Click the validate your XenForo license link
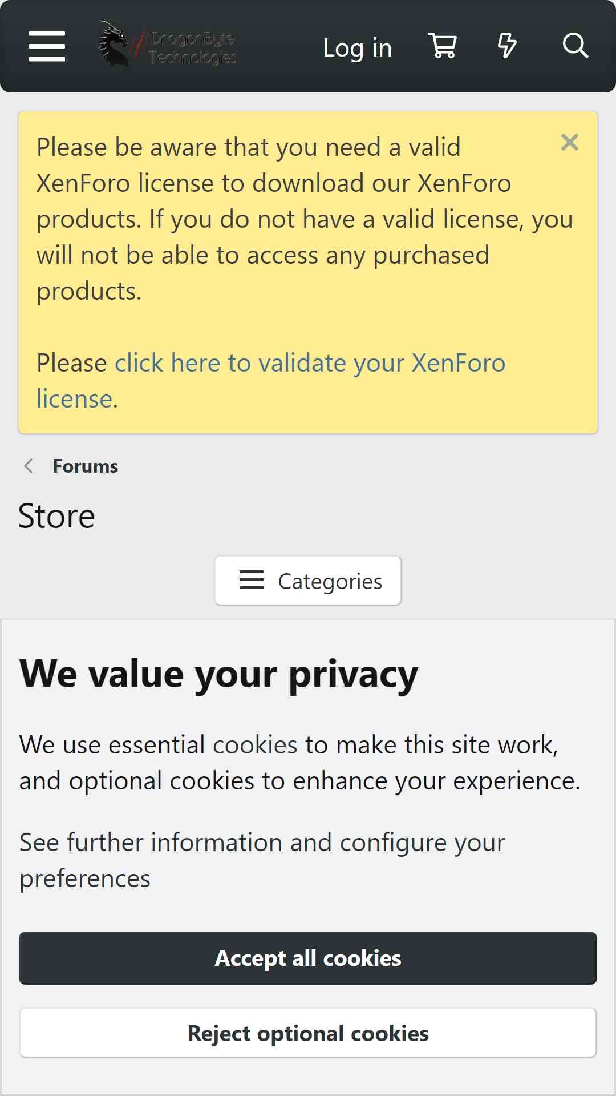Image resolution: width=616 pixels, height=1096 pixels. click(x=271, y=381)
